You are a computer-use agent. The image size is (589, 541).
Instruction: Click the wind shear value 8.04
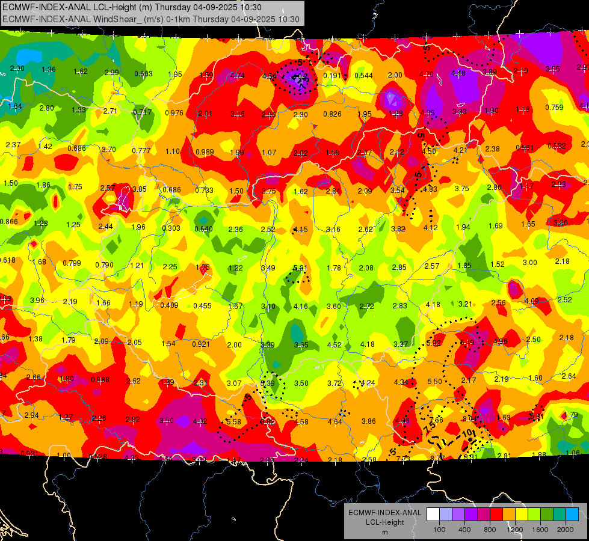[x=469, y=418]
